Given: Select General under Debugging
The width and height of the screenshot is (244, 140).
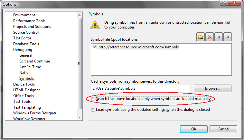Looking at the screenshot, I should tap(26, 55).
